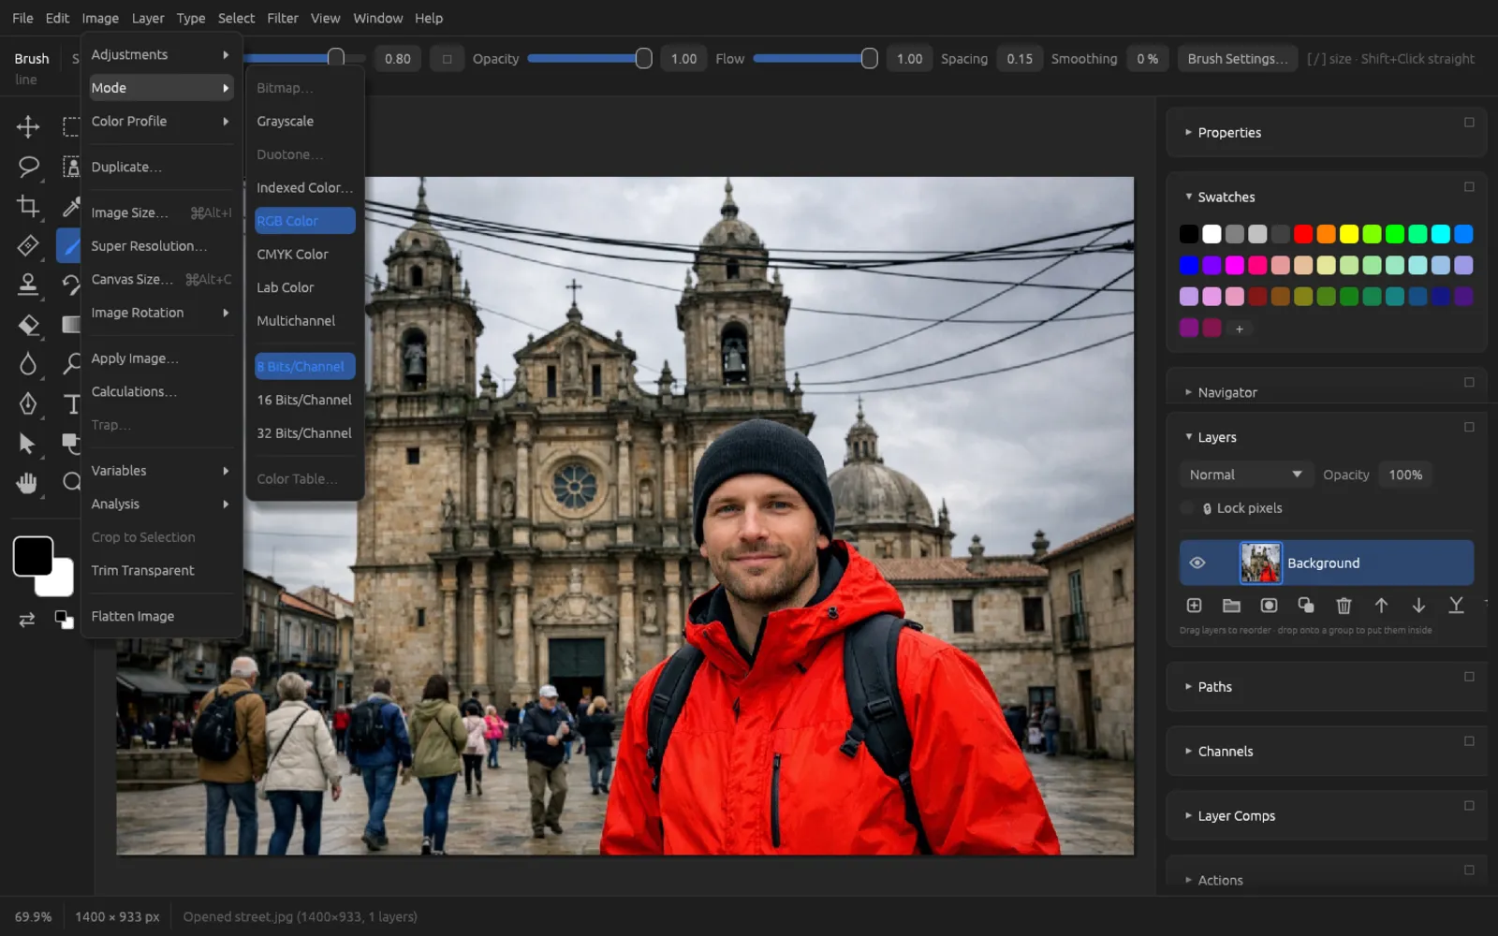The image size is (1498, 936).
Task: Add a new swatch with plus button
Action: click(x=1239, y=329)
